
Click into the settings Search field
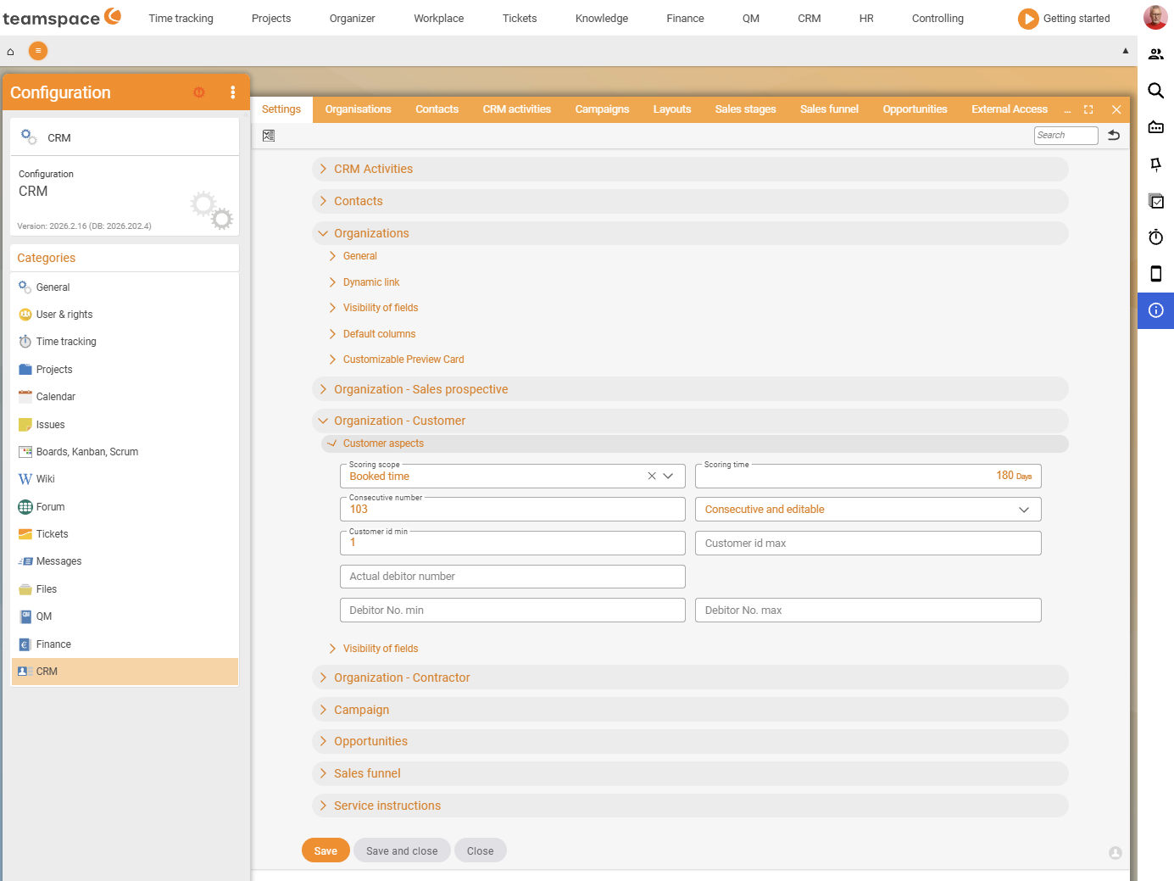click(x=1066, y=136)
